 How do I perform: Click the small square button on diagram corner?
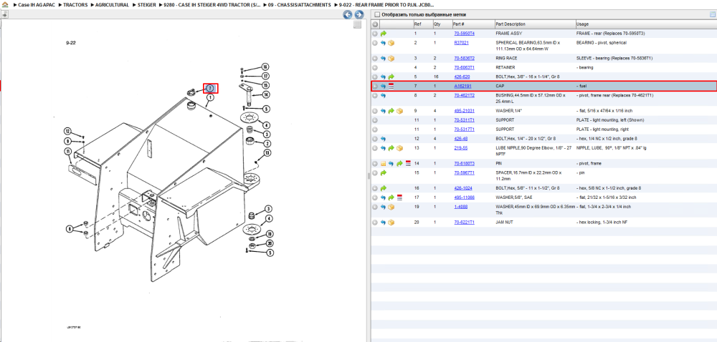[x=358, y=24]
